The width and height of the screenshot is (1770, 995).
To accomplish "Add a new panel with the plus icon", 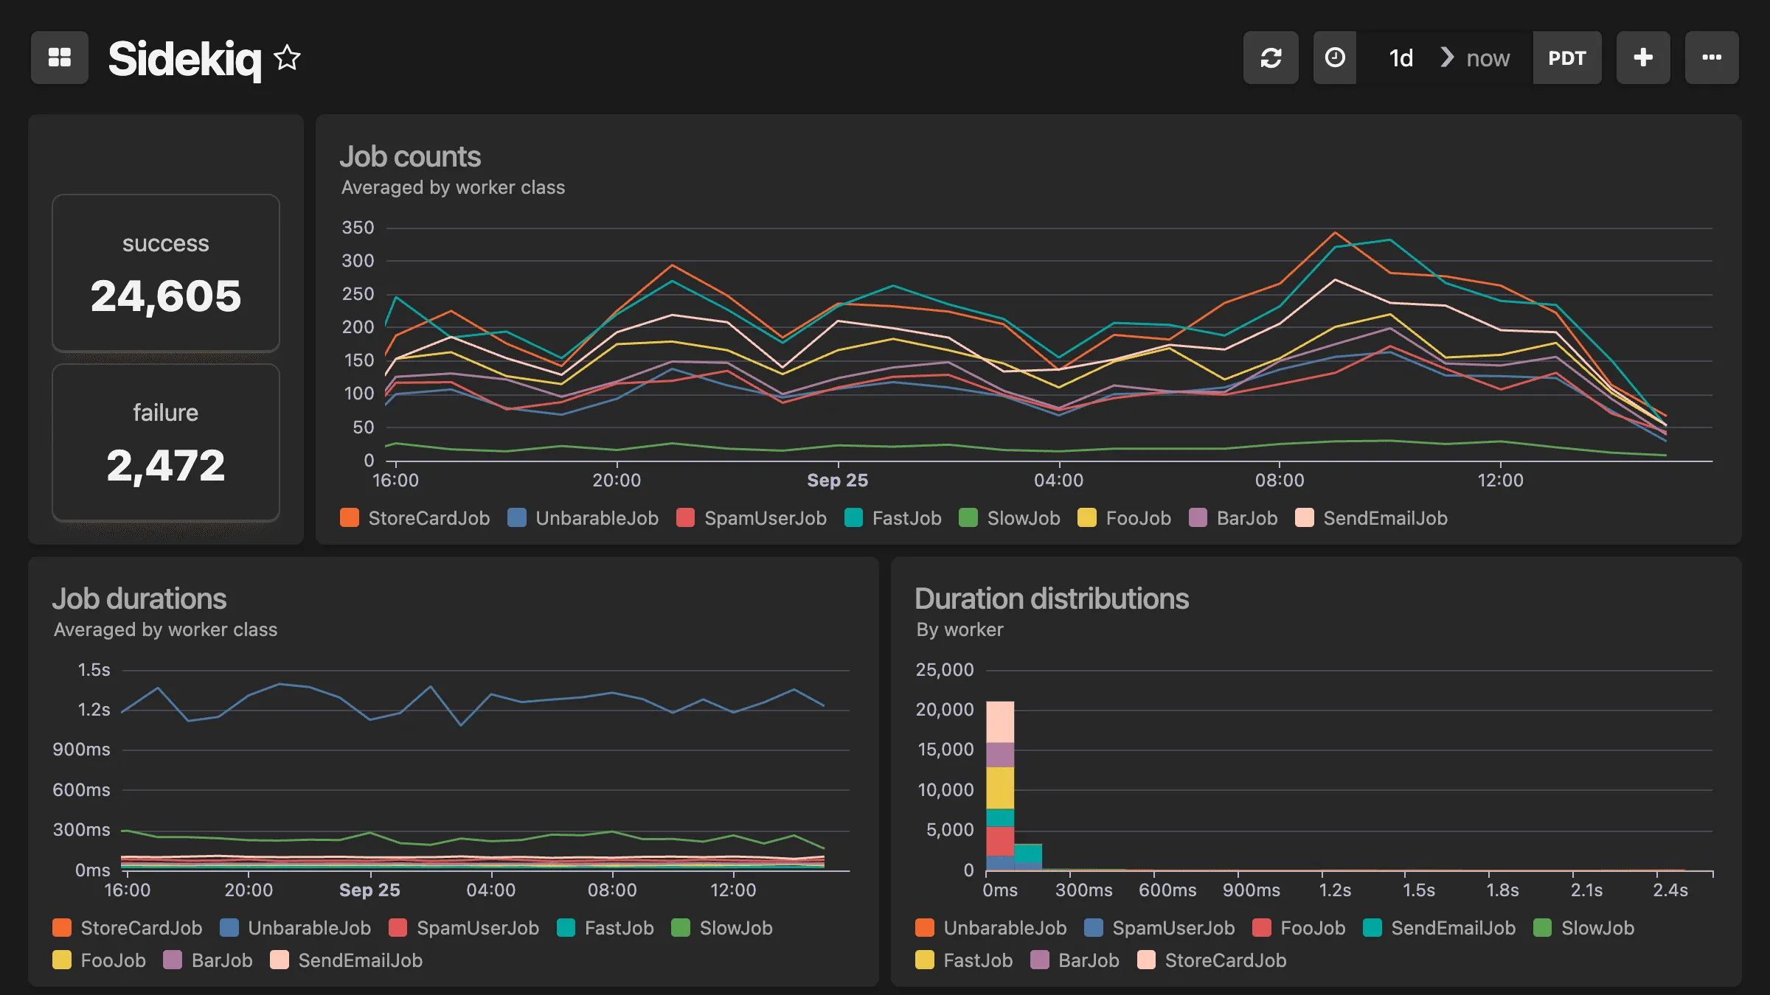I will point(1643,57).
